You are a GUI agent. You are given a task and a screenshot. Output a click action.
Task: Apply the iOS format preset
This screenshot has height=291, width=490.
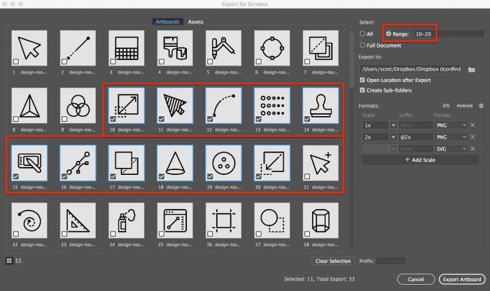(447, 106)
